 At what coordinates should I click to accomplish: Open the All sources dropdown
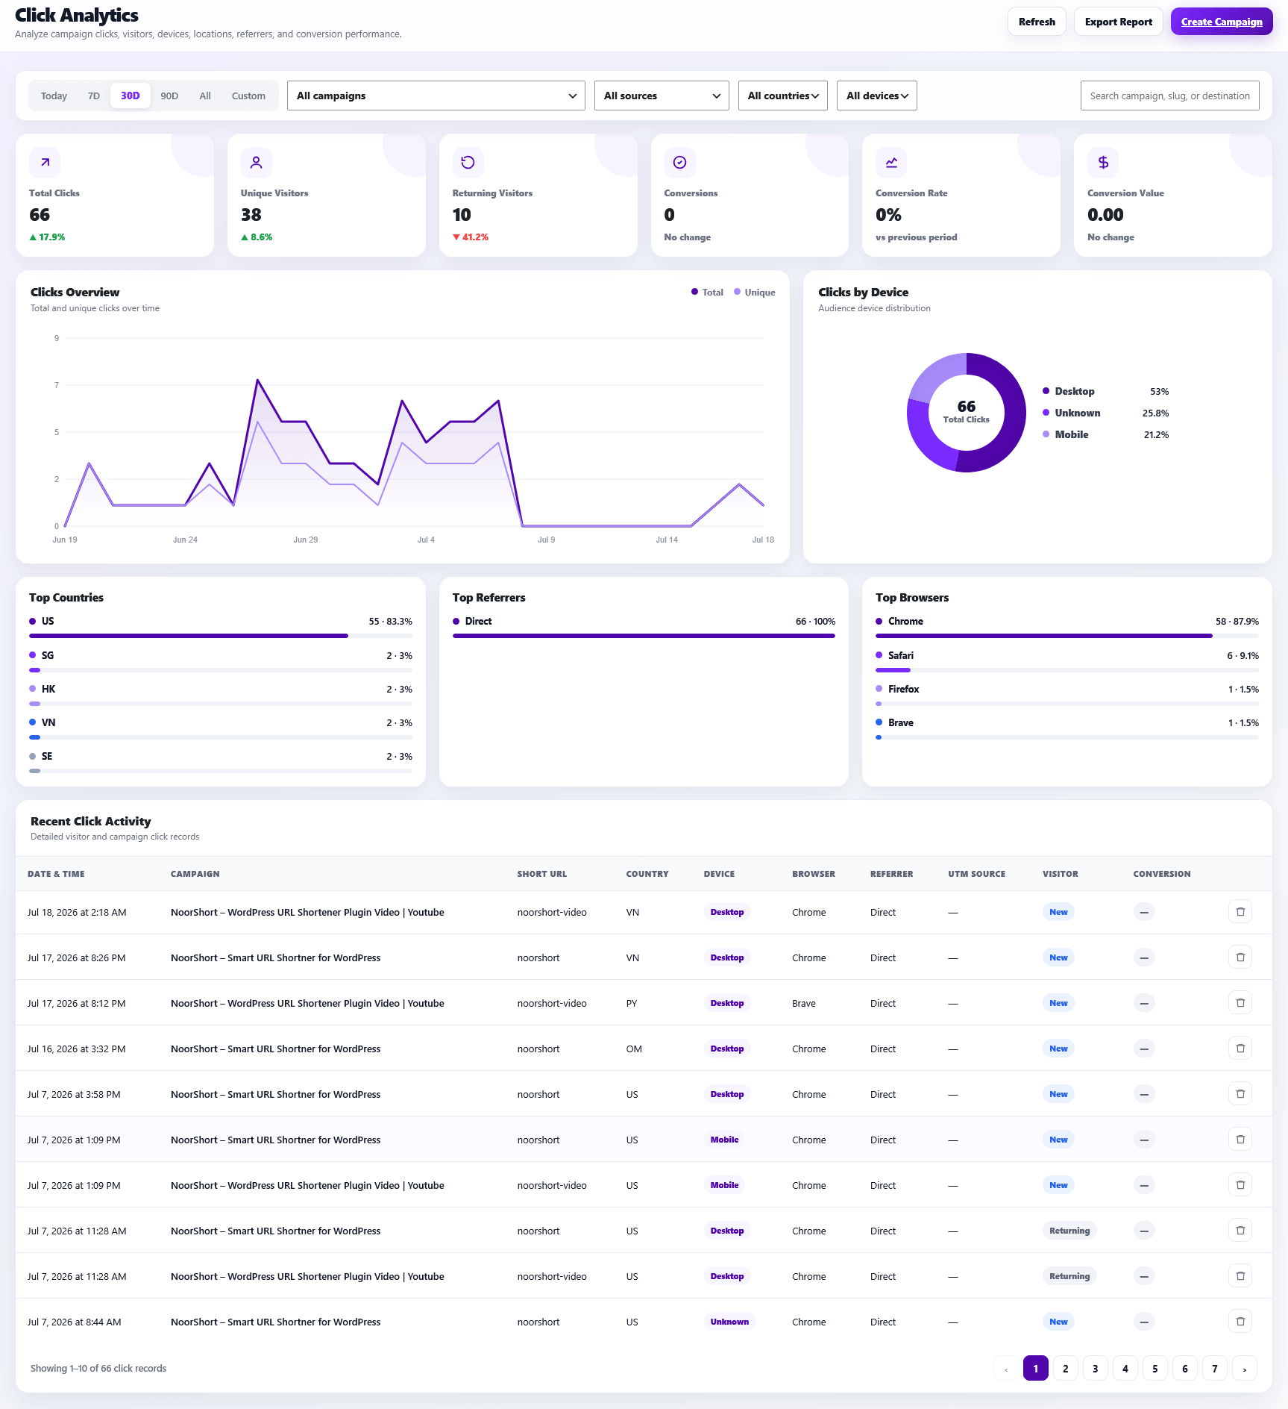pos(662,96)
